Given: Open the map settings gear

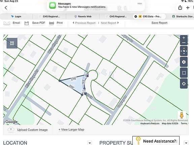Looking at the screenshot, I should (x=184, y=62).
